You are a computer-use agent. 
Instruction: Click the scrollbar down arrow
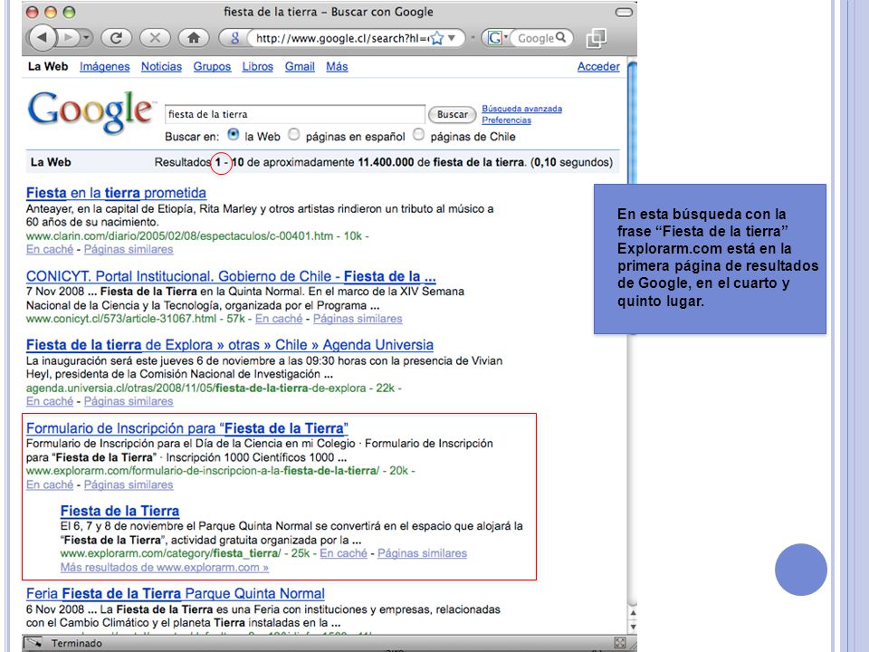point(633,627)
